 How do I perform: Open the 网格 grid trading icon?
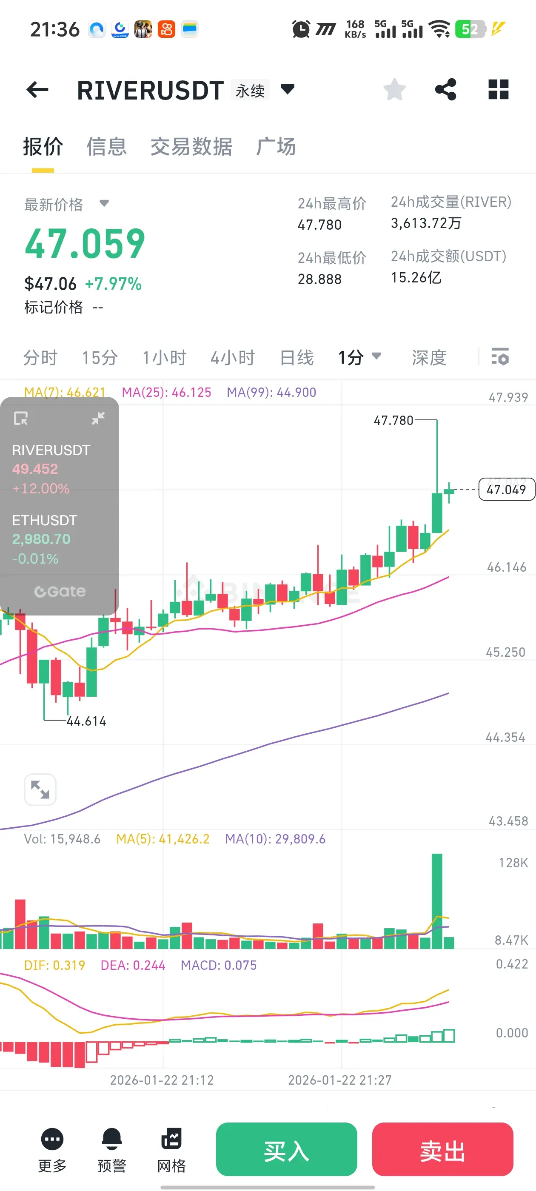171,1150
